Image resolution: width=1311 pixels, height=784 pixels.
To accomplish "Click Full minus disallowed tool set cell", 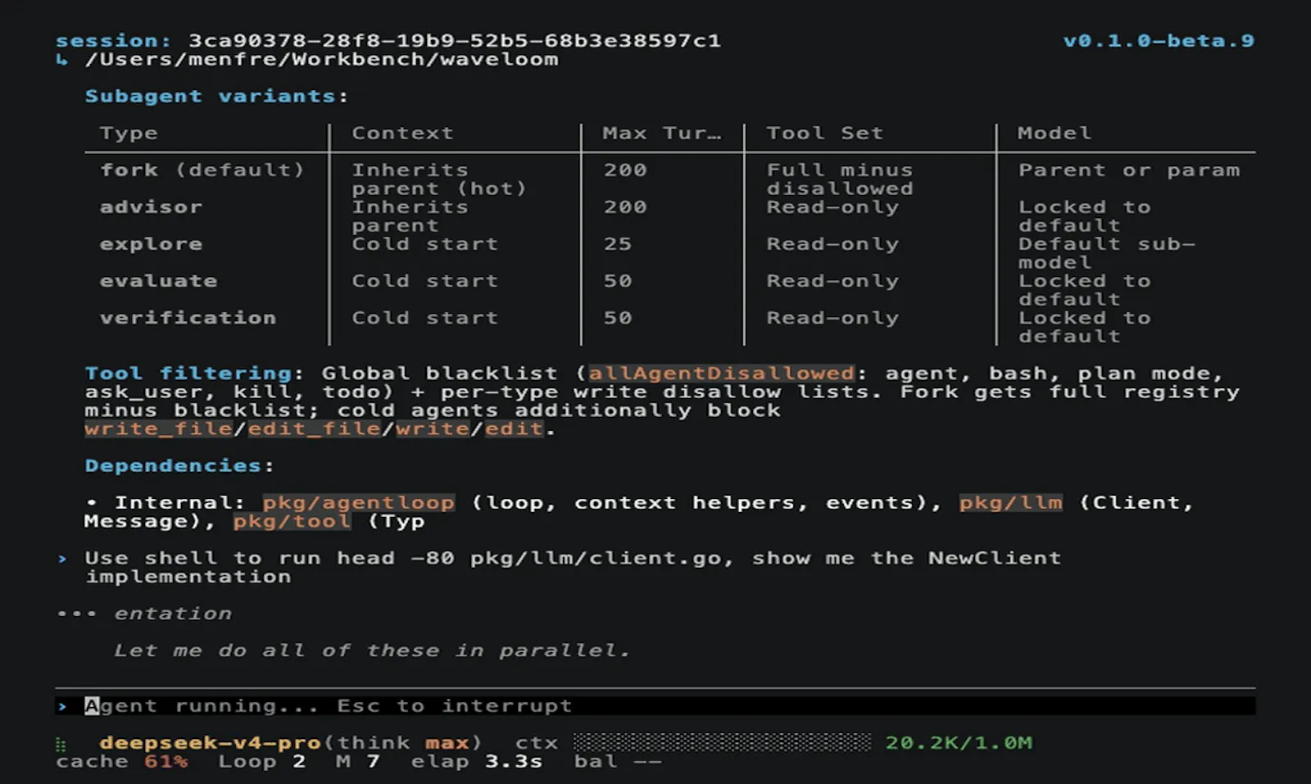I will (840, 179).
